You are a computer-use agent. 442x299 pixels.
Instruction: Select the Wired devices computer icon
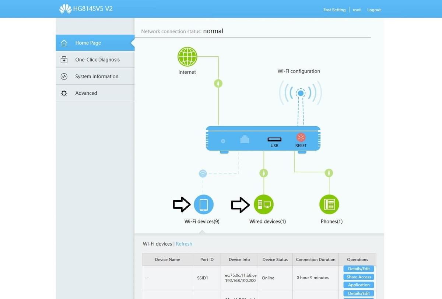tap(264, 204)
